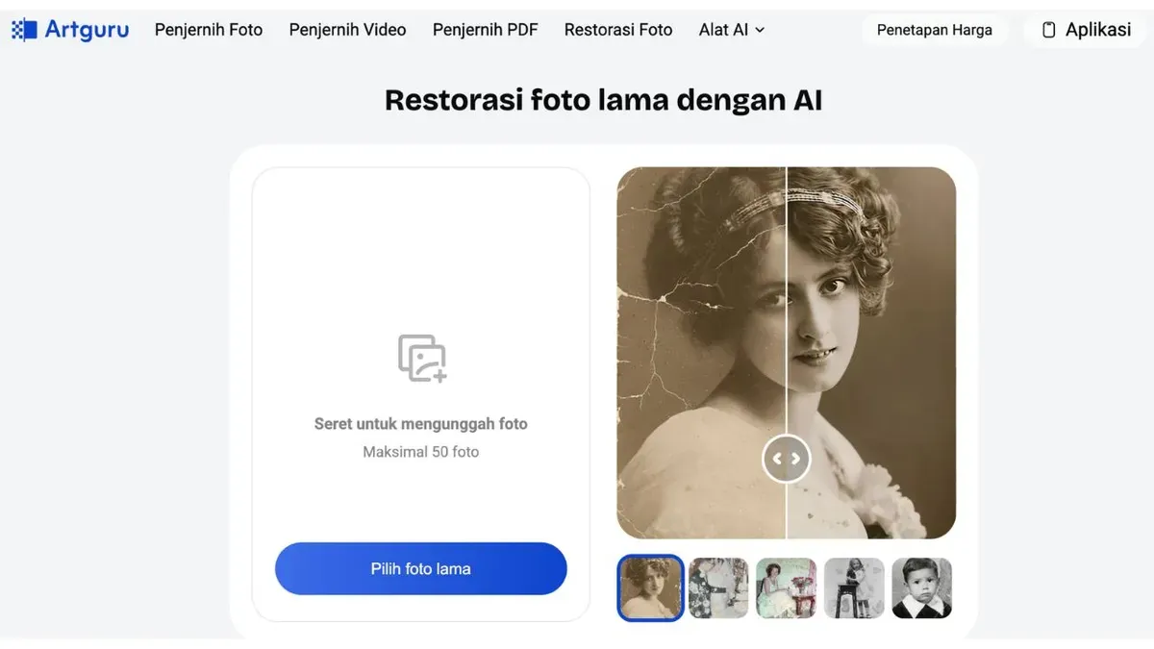Image resolution: width=1154 pixels, height=649 pixels.
Task: Click the add-image upload icon
Action: tap(422, 359)
